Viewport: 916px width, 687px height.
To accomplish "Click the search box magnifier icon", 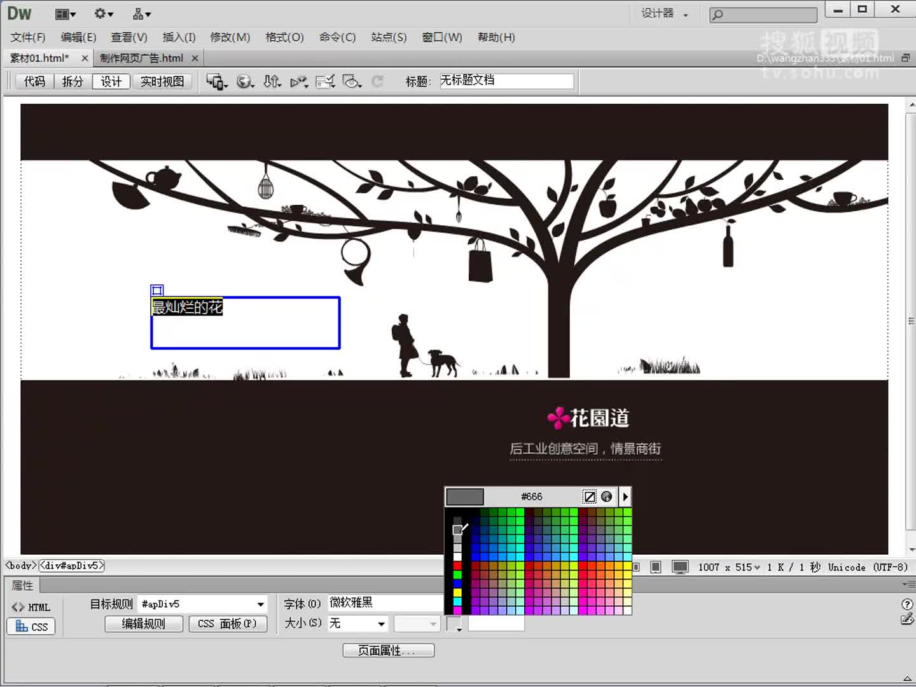I will tap(718, 15).
